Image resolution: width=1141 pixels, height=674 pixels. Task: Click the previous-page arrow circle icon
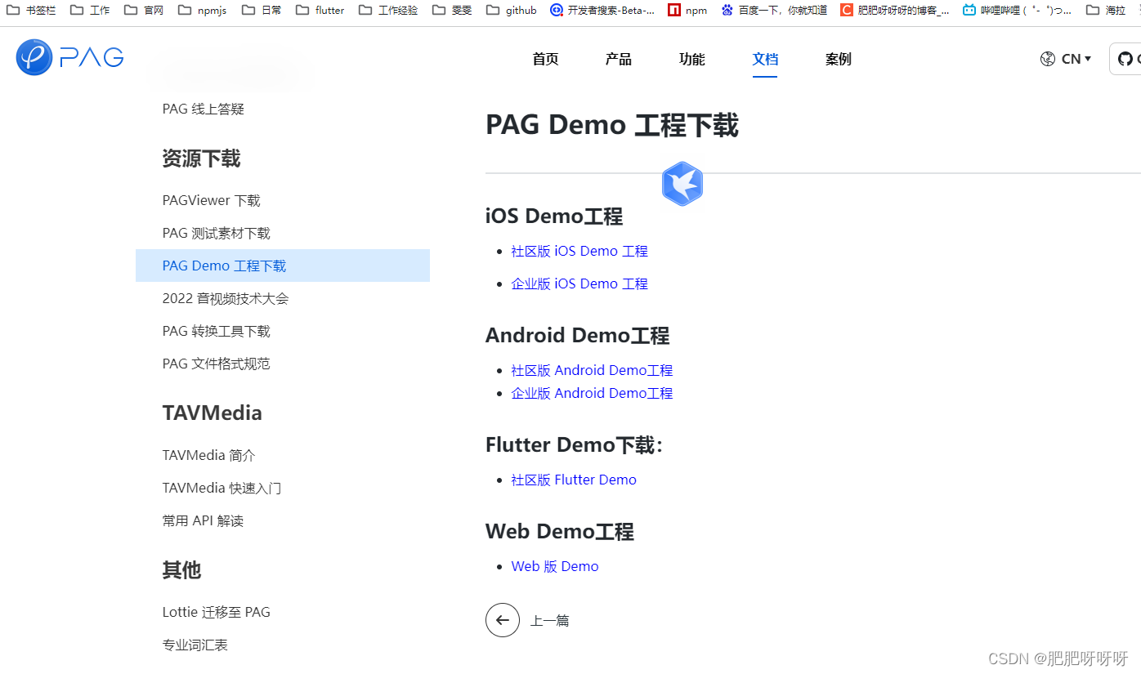(x=503, y=620)
